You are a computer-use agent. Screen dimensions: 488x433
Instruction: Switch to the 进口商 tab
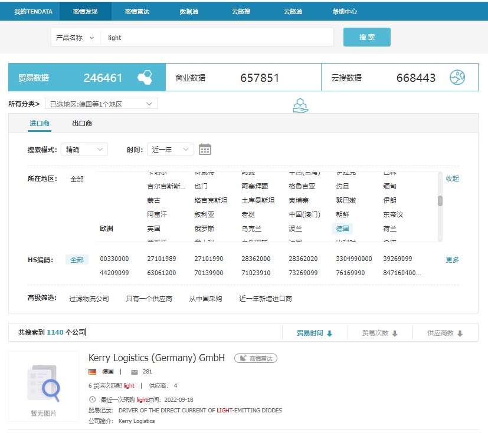(40, 123)
